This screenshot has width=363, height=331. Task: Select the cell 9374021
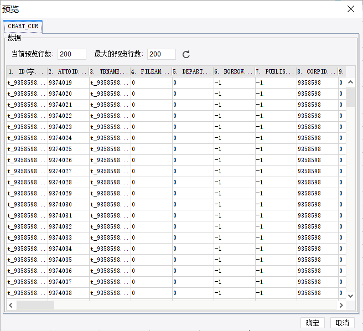(69, 105)
